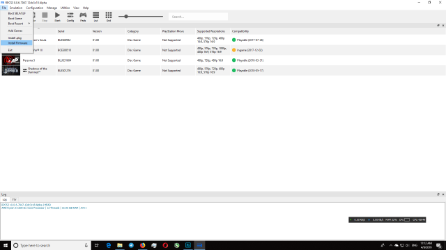Click Install Firmware in the File menu

17,43
